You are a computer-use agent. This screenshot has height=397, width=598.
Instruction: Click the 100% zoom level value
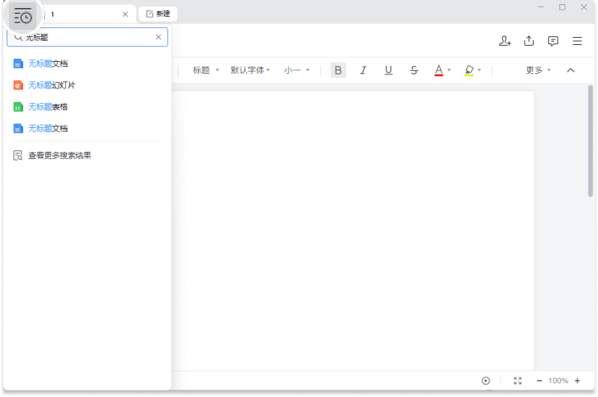(x=559, y=381)
